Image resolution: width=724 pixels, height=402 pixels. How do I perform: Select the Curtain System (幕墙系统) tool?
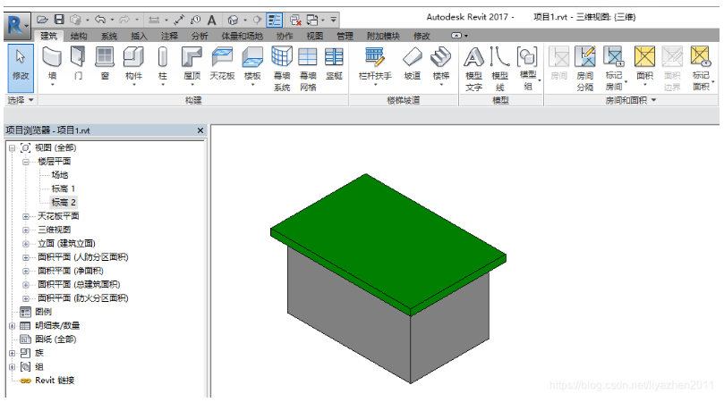point(282,68)
